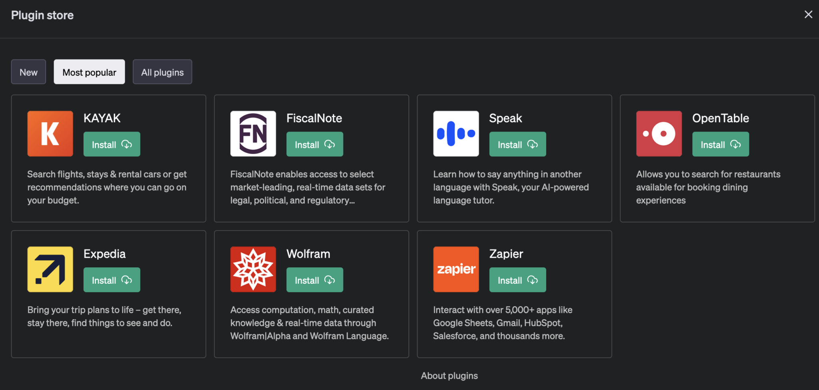Click the KAYAK plugin icon
Image resolution: width=819 pixels, height=390 pixels.
50,133
